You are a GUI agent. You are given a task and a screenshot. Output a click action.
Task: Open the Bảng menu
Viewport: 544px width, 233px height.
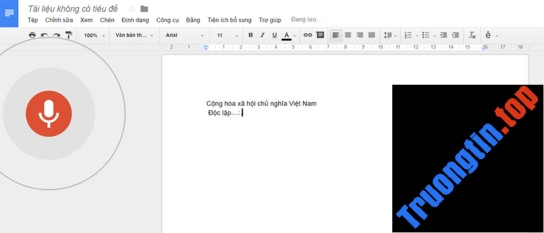coord(193,20)
